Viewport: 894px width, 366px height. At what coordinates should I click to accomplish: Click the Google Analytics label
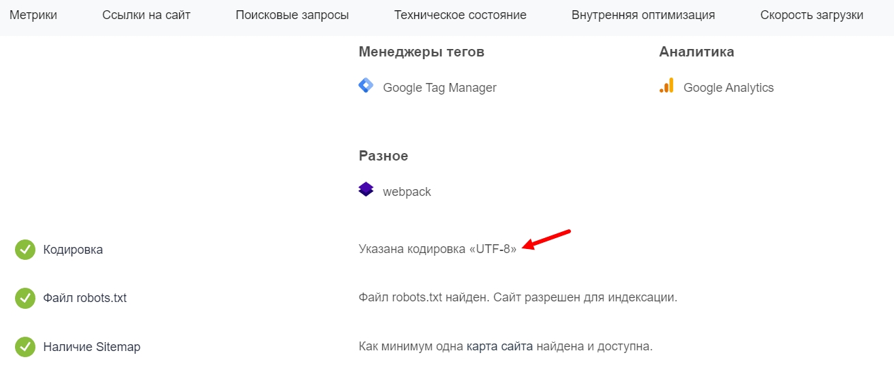pos(728,88)
